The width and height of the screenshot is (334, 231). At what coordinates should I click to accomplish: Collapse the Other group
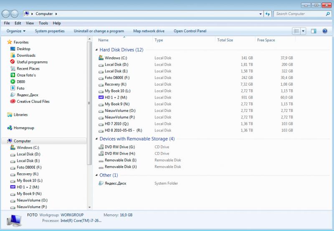coord(96,175)
